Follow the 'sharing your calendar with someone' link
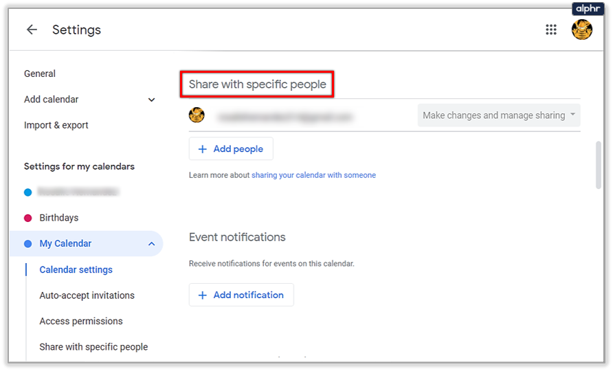 click(x=313, y=175)
